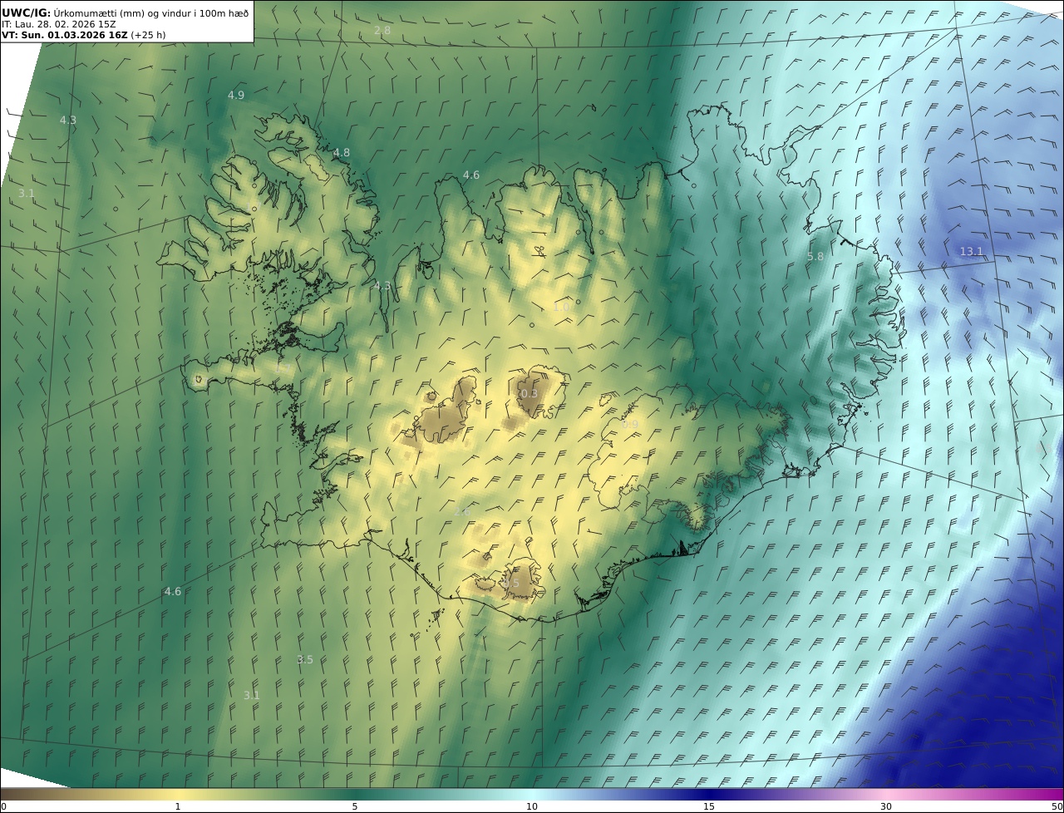The height and width of the screenshot is (813, 1064).
Task: Click the 4.8 value label
Action: (342, 152)
